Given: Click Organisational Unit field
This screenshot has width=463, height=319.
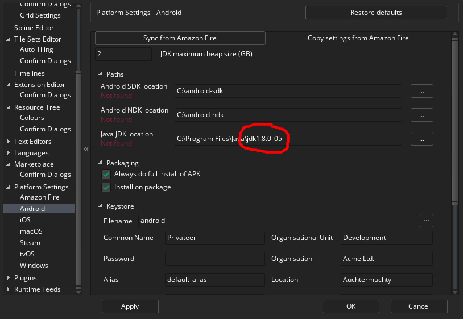Looking at the screenshot, I should (x=387, y=238).
